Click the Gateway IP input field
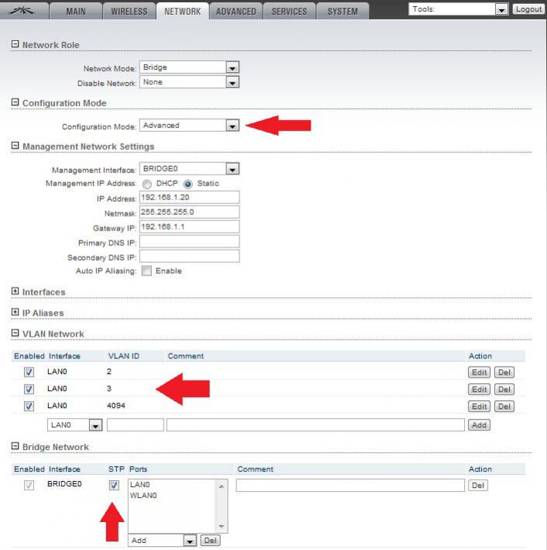The width and height of the screenshot is (547, 550). 190,227
